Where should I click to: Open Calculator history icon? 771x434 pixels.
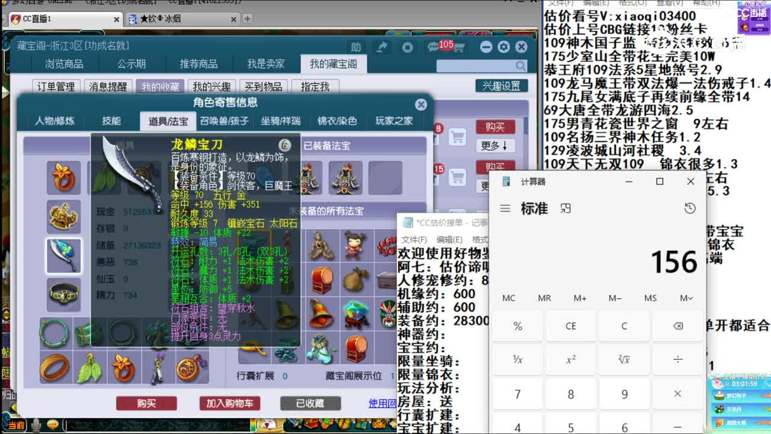click(x=690, y=209)
